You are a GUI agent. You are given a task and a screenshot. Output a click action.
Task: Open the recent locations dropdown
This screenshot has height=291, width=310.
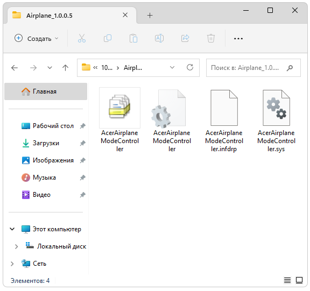[50, 68]
